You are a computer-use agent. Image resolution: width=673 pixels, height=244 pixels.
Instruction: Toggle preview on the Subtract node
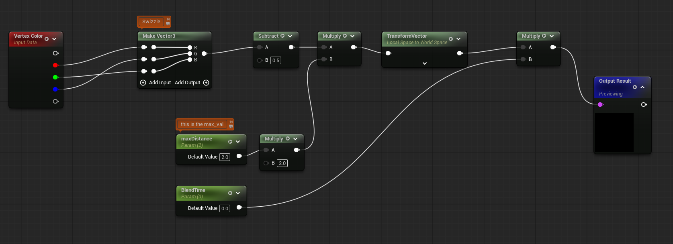(x=282, y=36)
